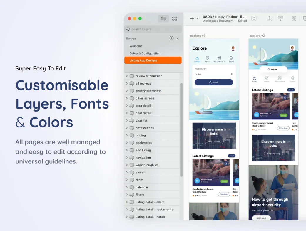Click the artboard icon beside navigation layer
306x231 pixels.
click(132, 158)
